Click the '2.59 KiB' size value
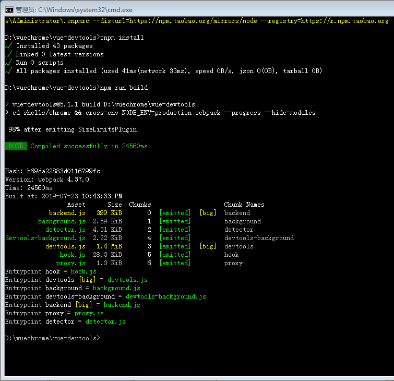 (108, 221)
